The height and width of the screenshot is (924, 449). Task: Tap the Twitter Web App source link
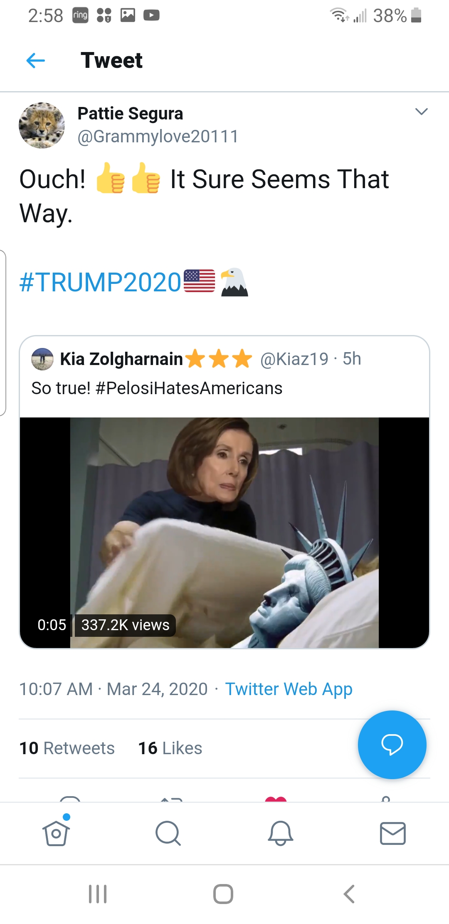click(x=289, y=689)
